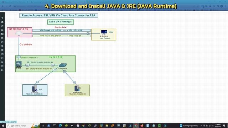Select the Sales-Server node icon

click(77, 89)
